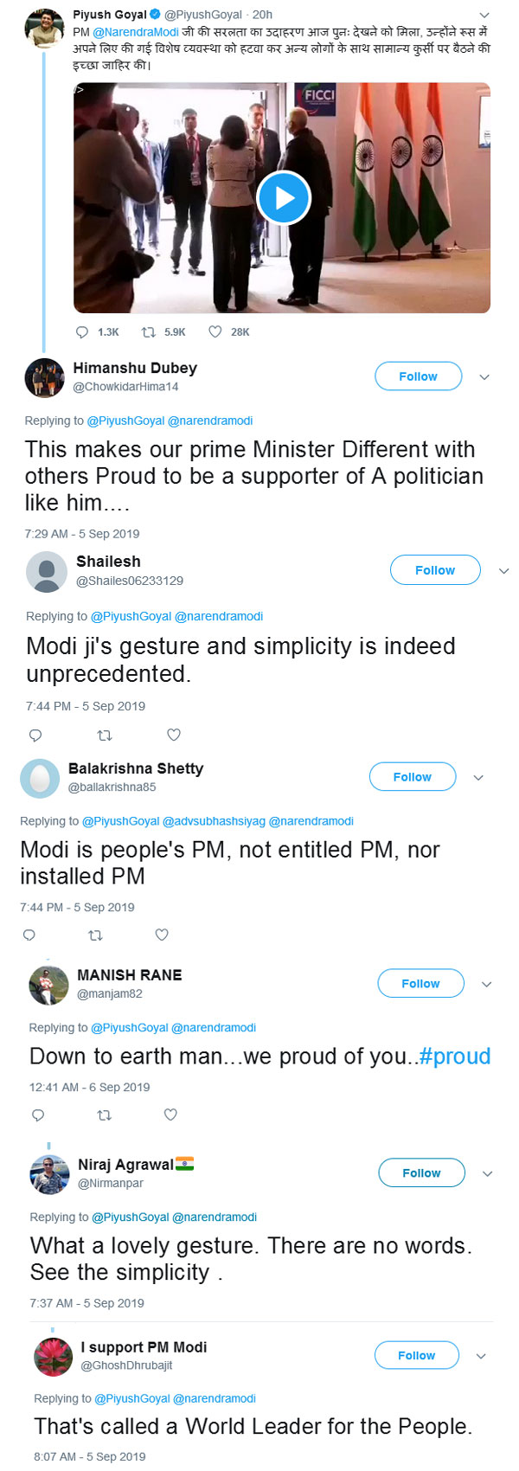The width and height of the screenshot is (519, 1471).
Task: Play the video in Piyush Goyal's tweet
Action: (283, 198)
